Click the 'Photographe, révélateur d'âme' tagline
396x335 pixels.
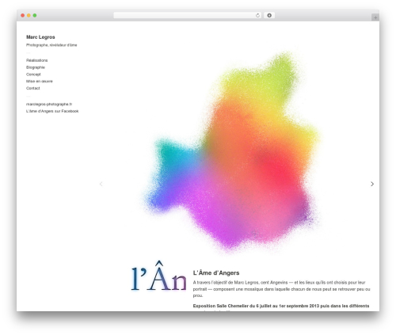[x=51, y=45]
